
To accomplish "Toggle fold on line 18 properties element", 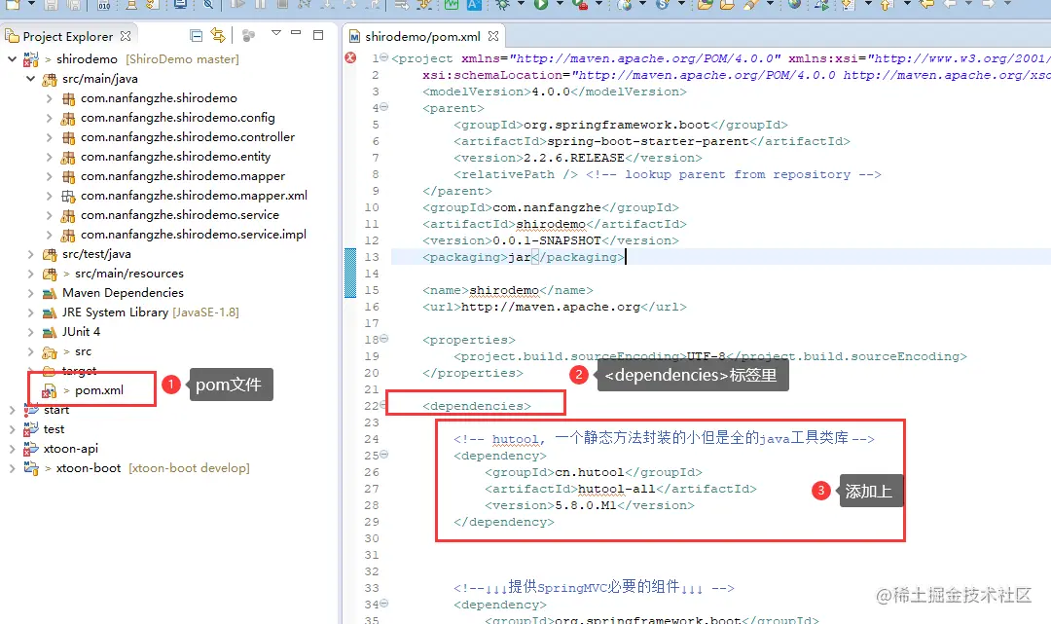I will click(x=384, y=339).
